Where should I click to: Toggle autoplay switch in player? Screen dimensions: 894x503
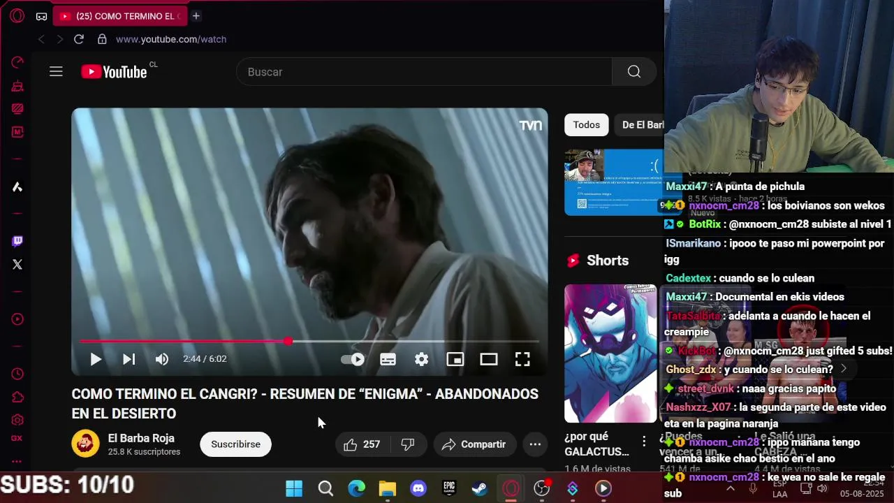pyautogui.click(x=353, y=359)
